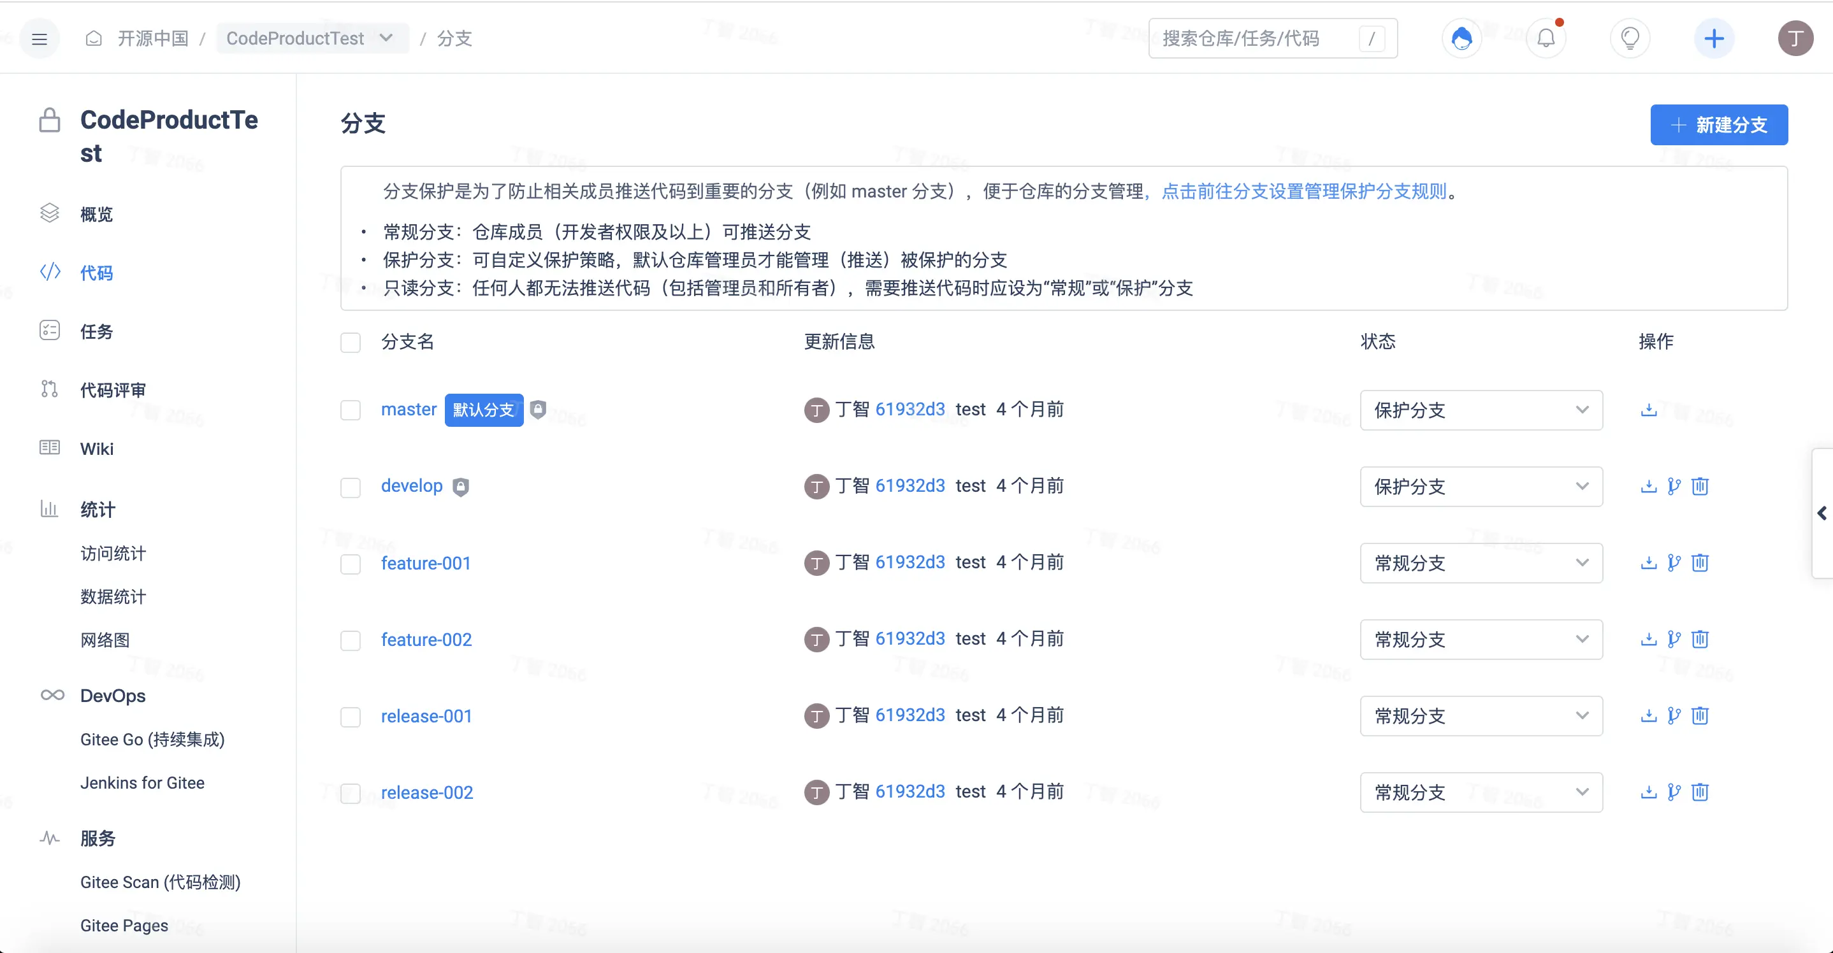Toggle the select-all branches checkbox

pyautogui.click(x=350, y=343)
